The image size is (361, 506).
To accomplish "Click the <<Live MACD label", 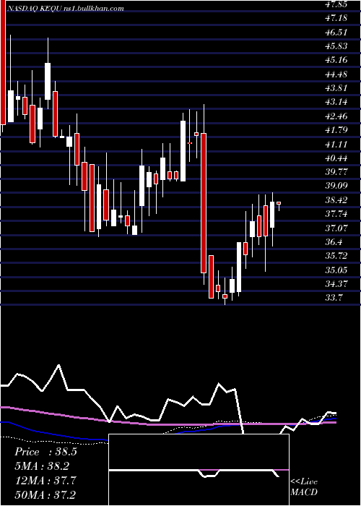I will pyautogui.click(x=304, y=487).
